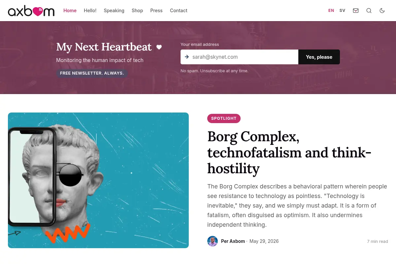Image resolution: width=396 pixels, height=264 pixels.
Task: Open the Speaking page
Action: point(114,11)
